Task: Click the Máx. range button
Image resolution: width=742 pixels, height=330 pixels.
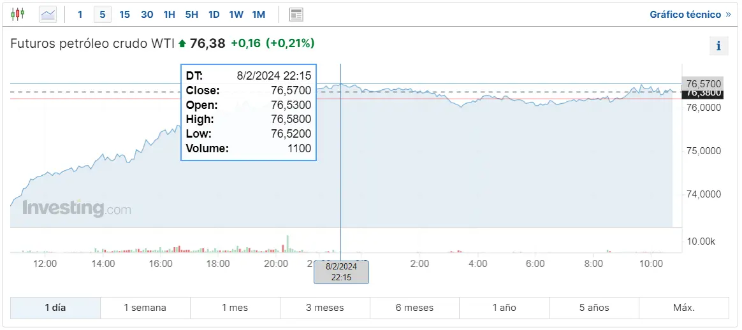Action: coord(684,308)
